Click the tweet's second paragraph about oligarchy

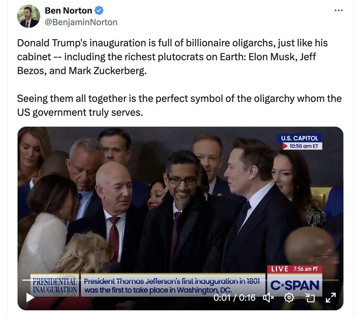[179, 105]
